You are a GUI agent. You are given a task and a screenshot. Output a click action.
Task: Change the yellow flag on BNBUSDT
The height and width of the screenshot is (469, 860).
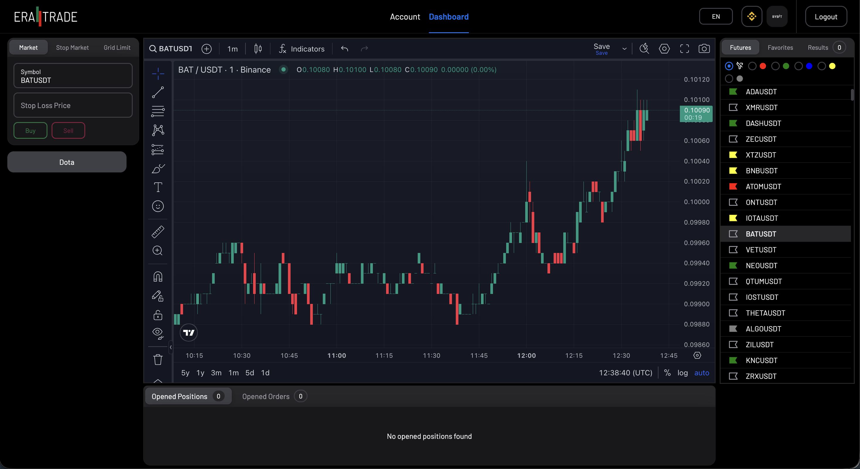pyautogui.click(x=733, y=171)
